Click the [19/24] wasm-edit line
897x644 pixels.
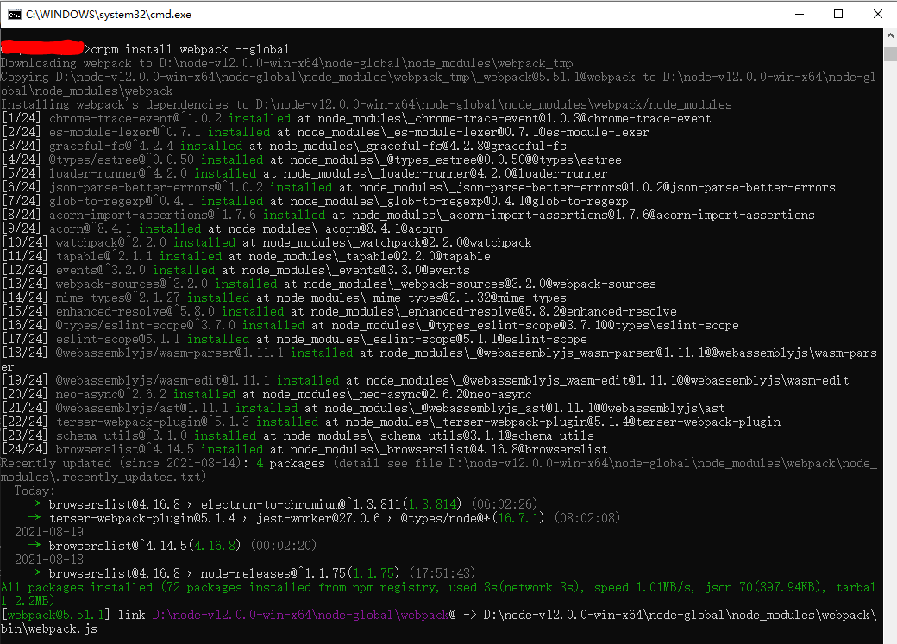coord(425,380)
